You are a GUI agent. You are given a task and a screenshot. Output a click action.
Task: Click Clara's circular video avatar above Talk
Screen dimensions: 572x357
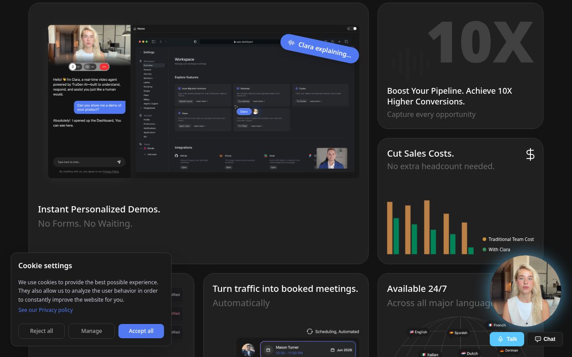coord(525,291)
